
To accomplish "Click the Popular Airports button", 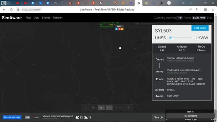I will pos(12,117).
